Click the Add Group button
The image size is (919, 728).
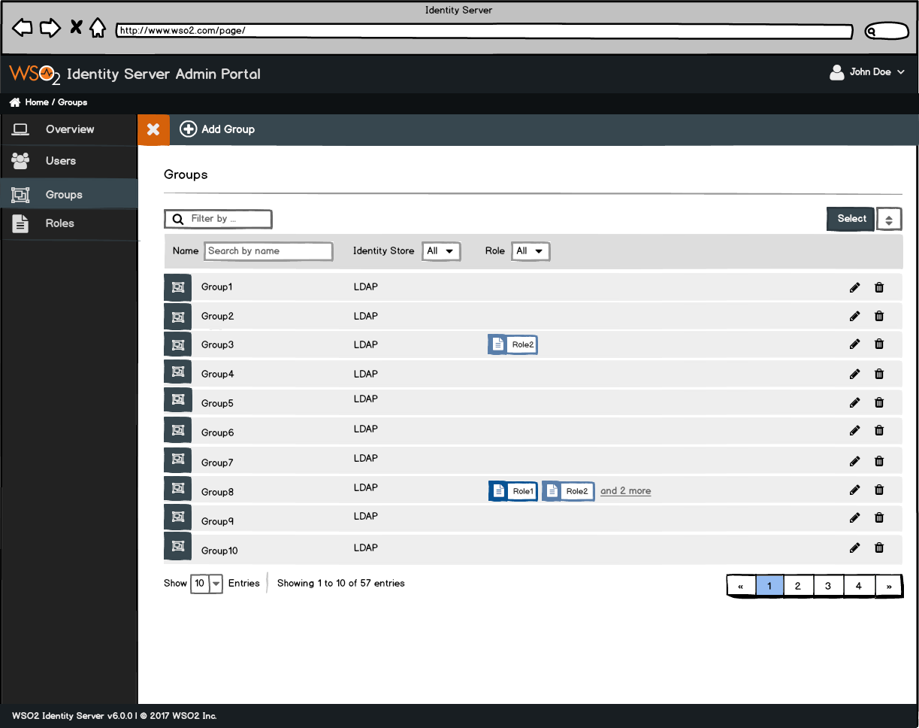[217, 129]
